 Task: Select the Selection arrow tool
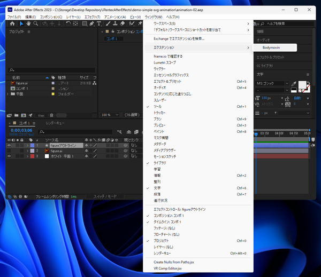(x=21, y=23)
